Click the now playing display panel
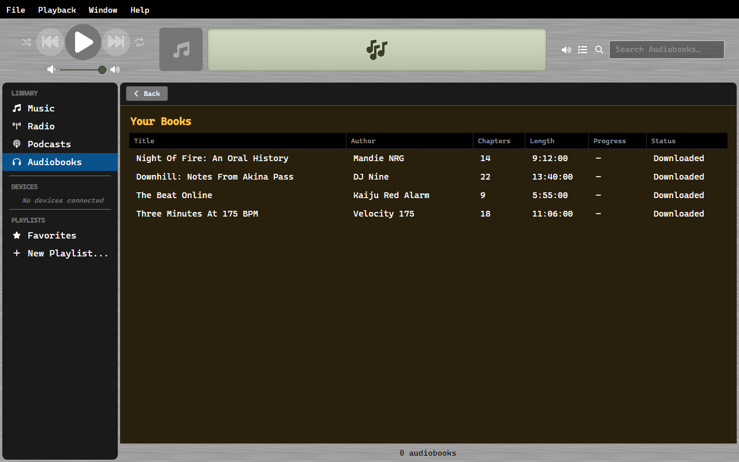 [x=377, y=50]
